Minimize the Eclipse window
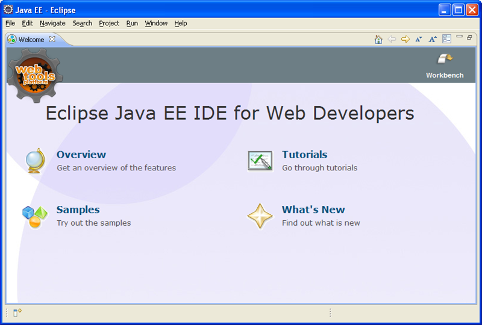The width and height of the screenshot is (482, 325). coord(444,10)
